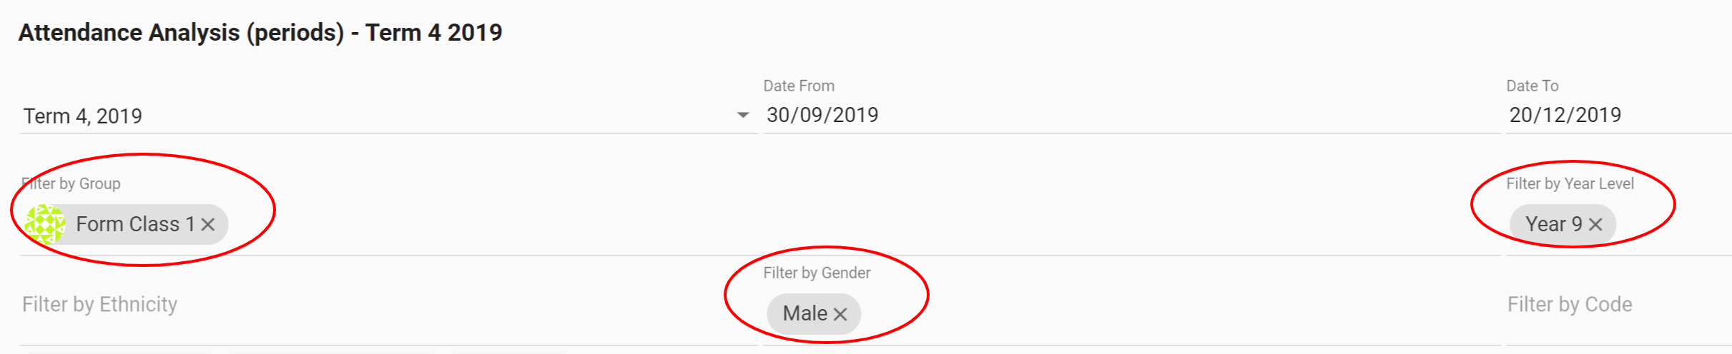The width and height of the screenshot is (1732, 354).
Task: Click the Date To 20/12/2019 field
Action: tap(1609, 115)
